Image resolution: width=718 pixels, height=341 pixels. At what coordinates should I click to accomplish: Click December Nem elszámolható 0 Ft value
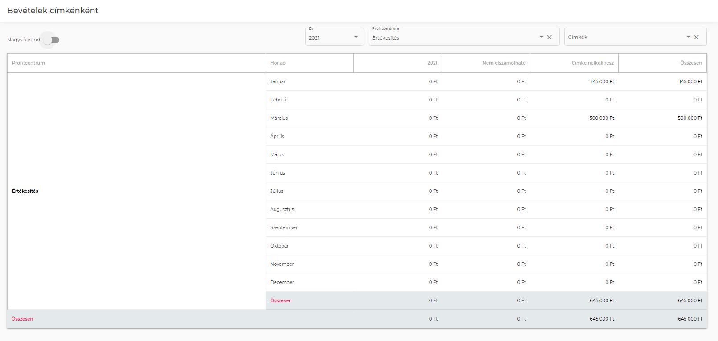tap(521, 283)
